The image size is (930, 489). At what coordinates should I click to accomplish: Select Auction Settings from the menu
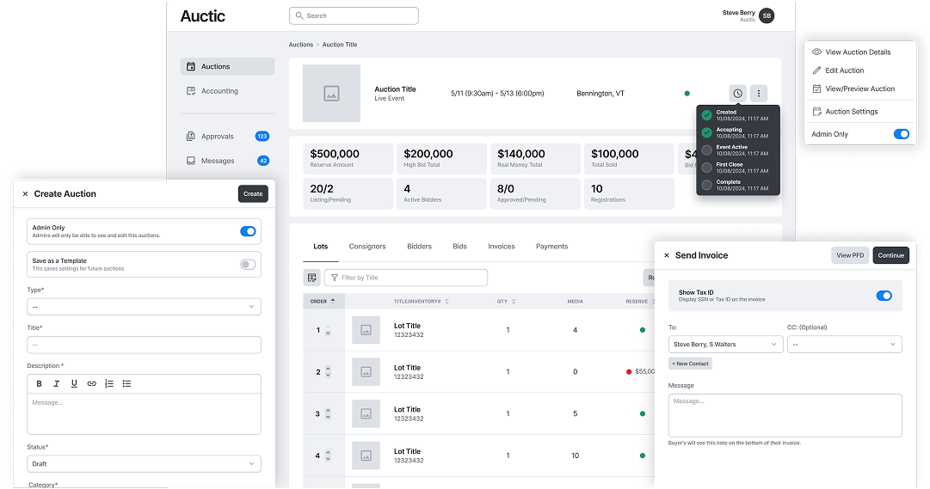point(851,112)
